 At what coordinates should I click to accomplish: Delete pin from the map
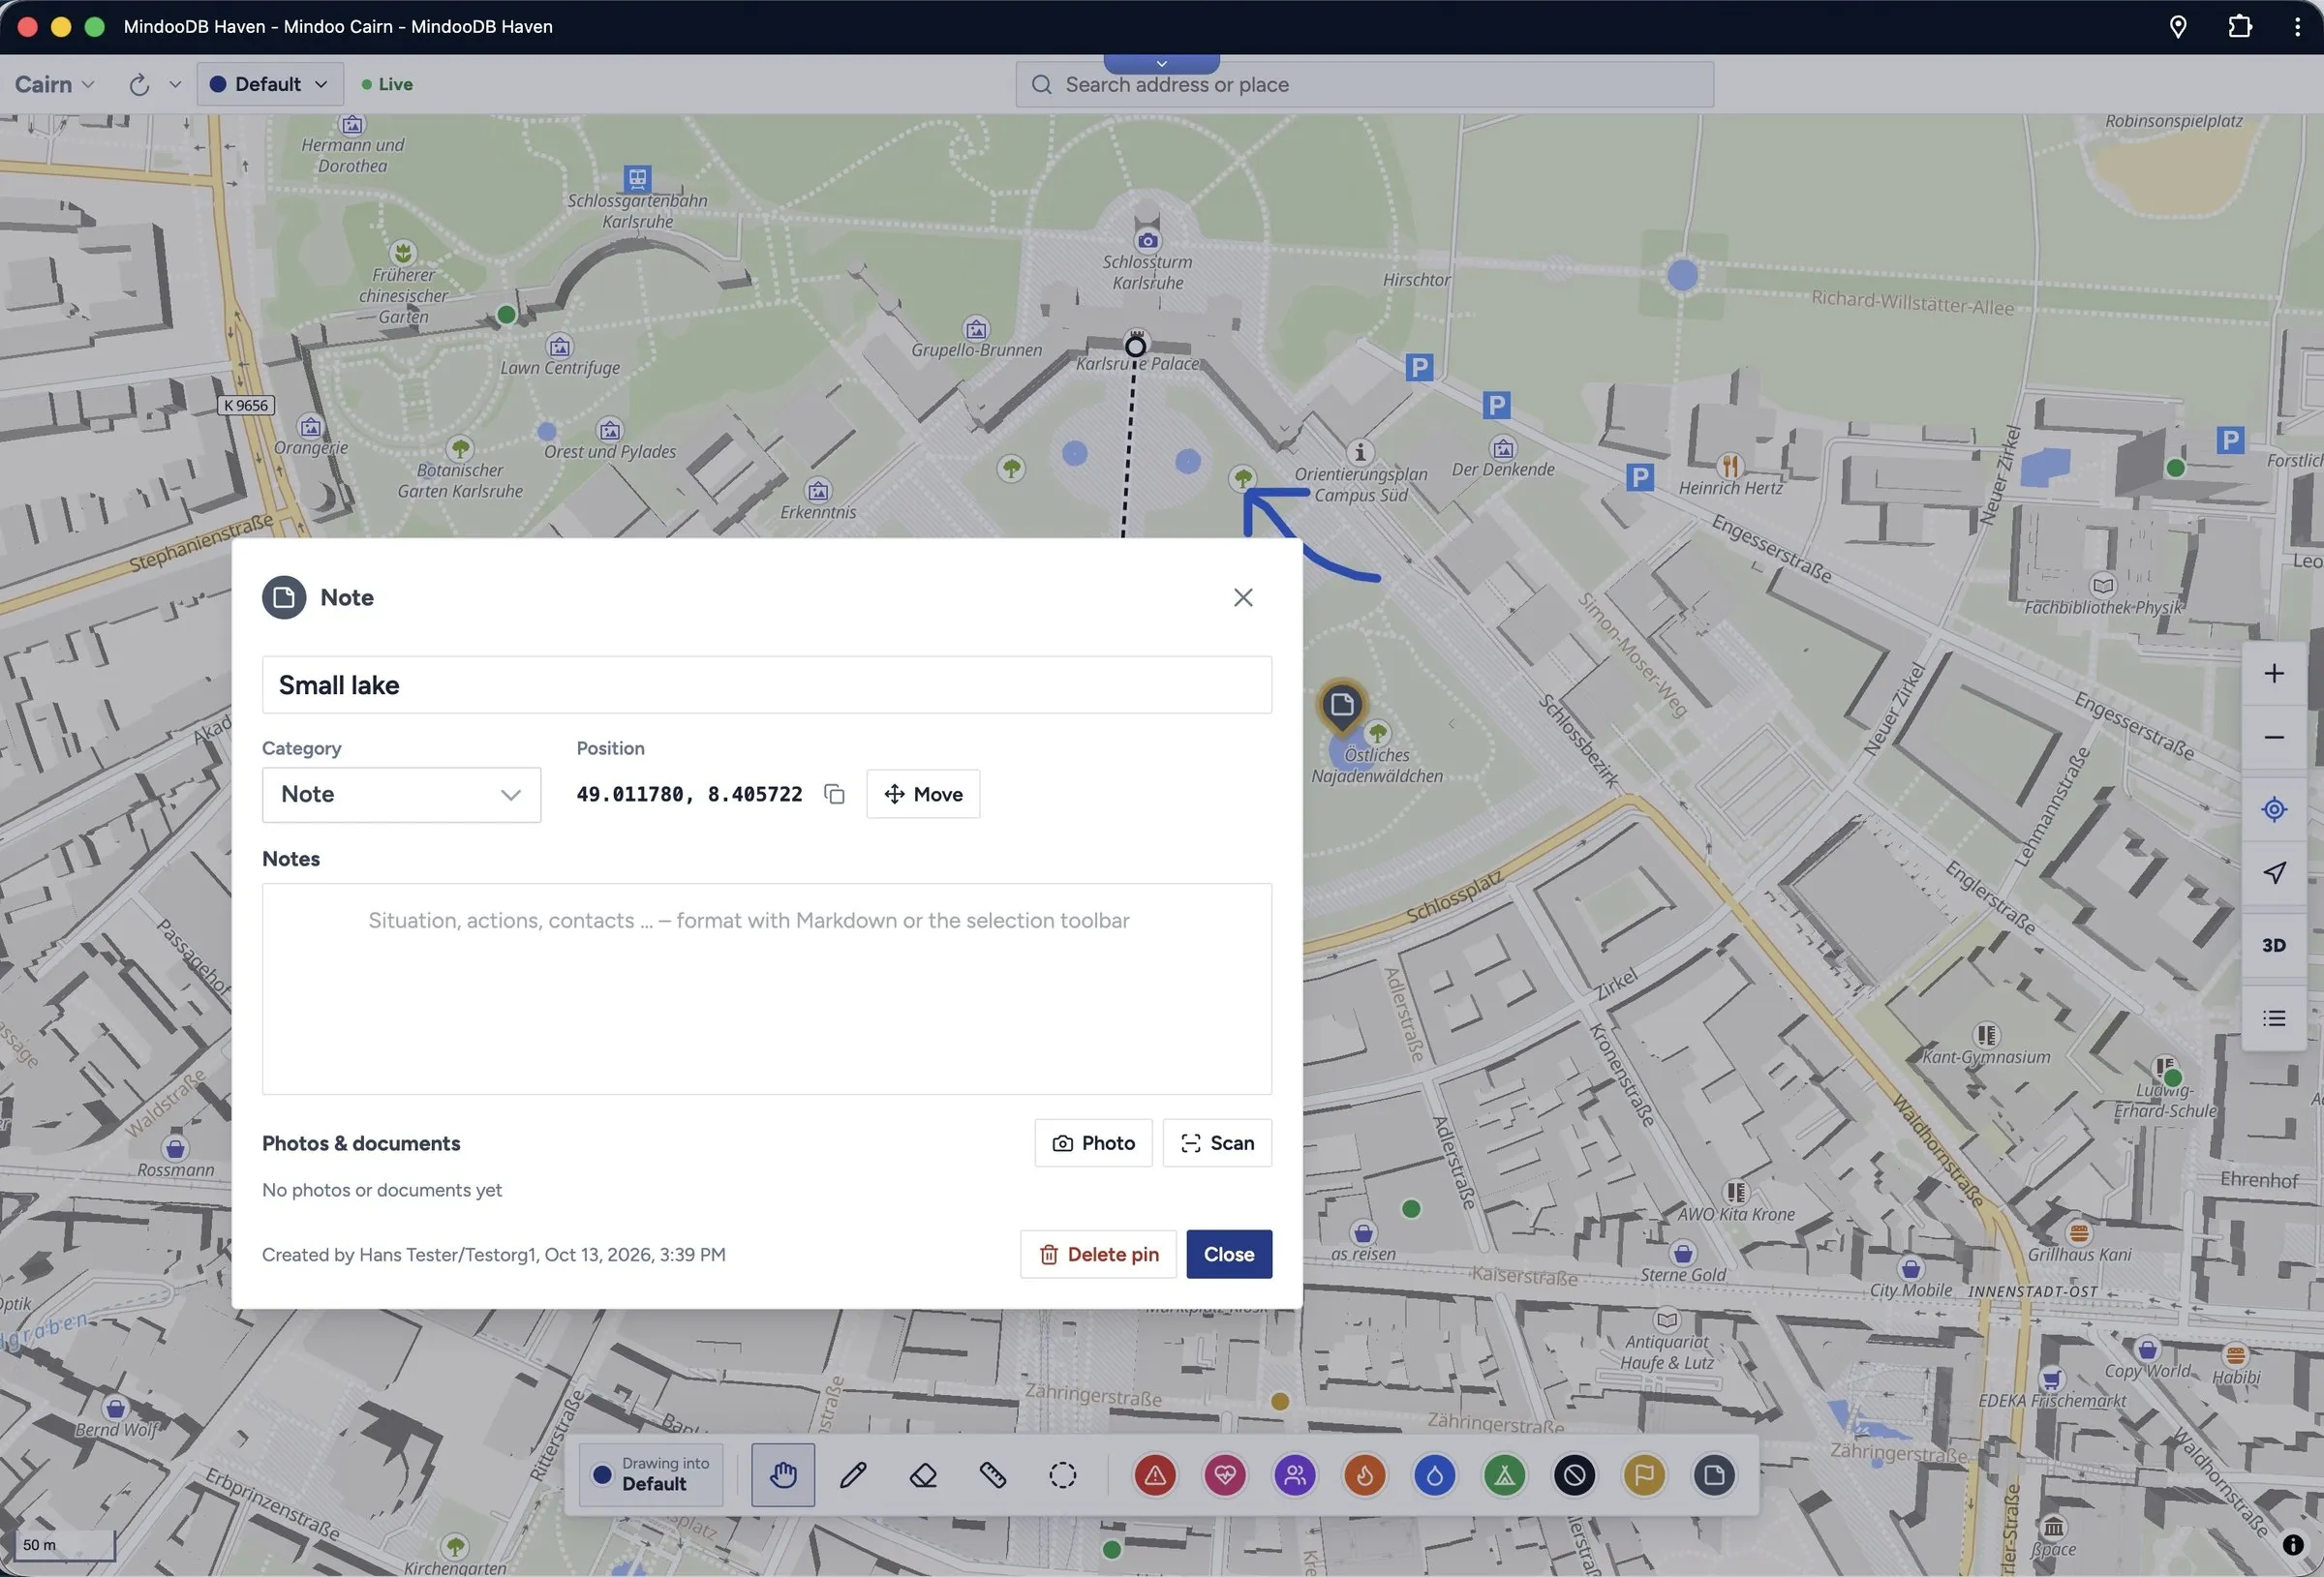click(1098, 1255)
